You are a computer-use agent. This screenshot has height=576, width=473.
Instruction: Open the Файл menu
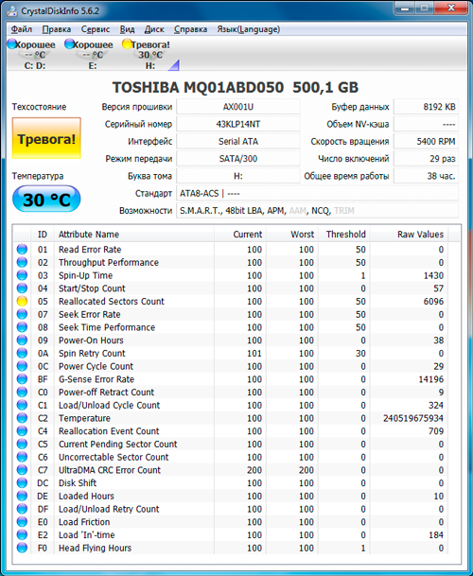click(22, 29)
